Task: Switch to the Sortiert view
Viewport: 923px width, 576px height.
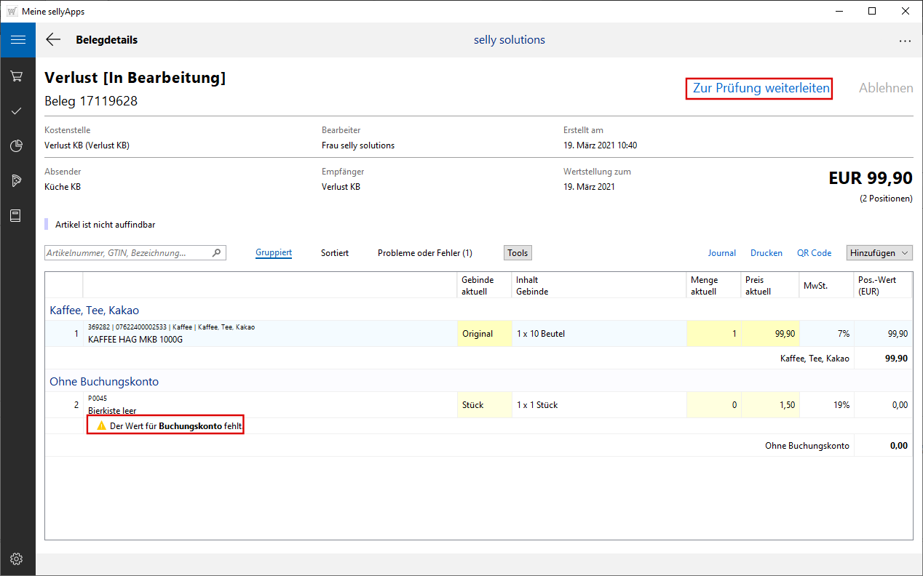Action: tap(335, 253)
